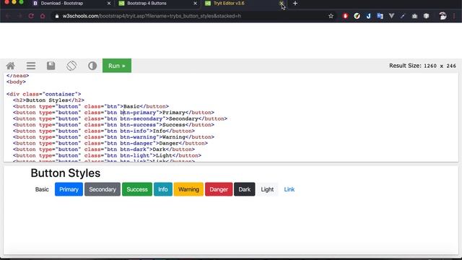Close the Bootstrap 4 Buttons tab
Screen dimensions: 462x260
point(195,3)
